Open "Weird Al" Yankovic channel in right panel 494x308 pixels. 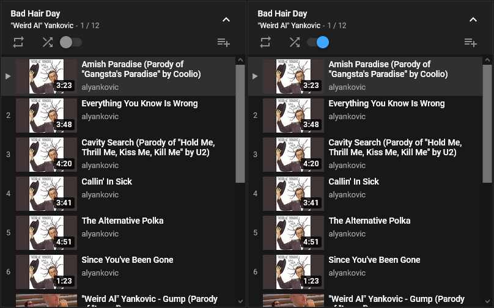pos(289,26)
